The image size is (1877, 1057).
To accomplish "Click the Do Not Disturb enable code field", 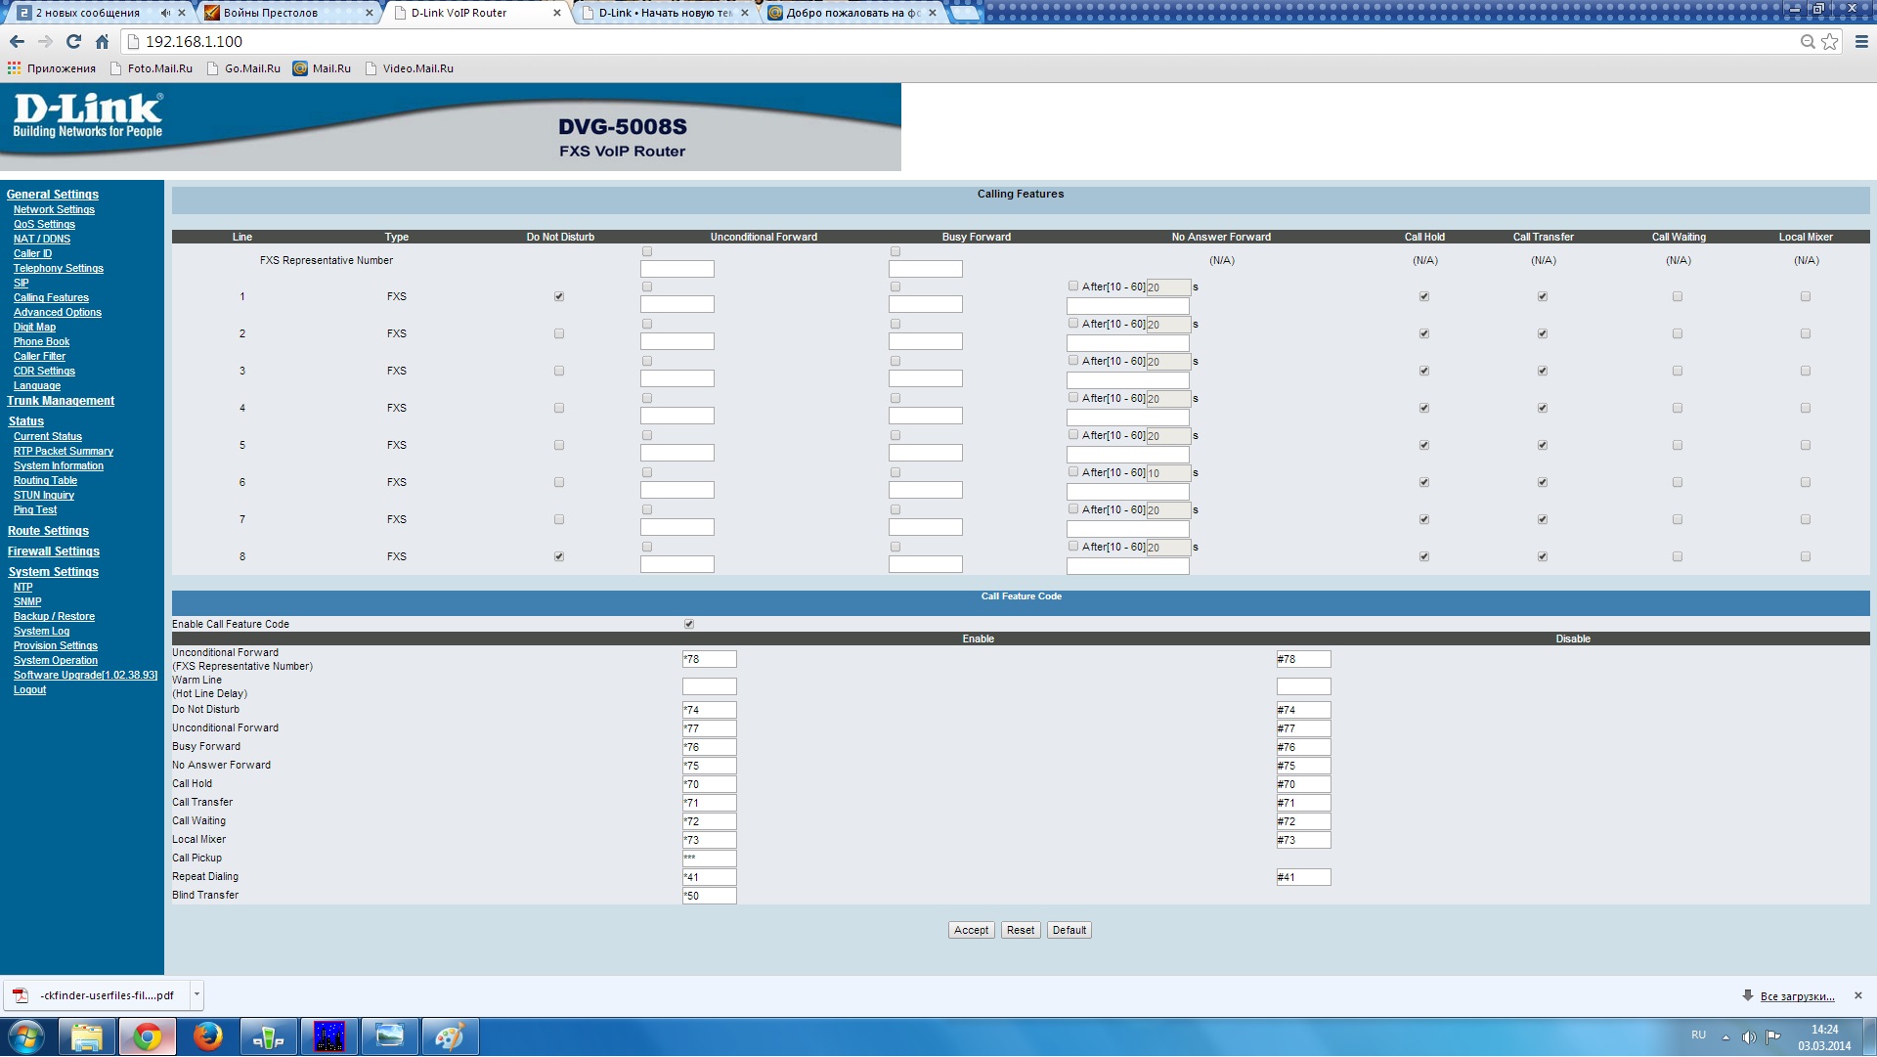I will point(709,710).
